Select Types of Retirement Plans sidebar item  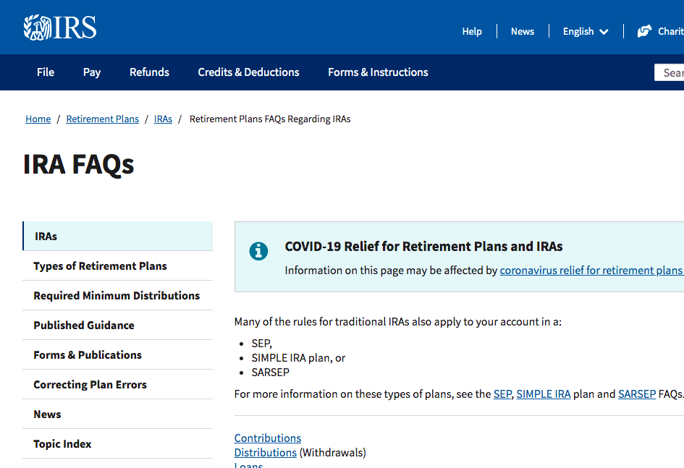tap(118, 265)
